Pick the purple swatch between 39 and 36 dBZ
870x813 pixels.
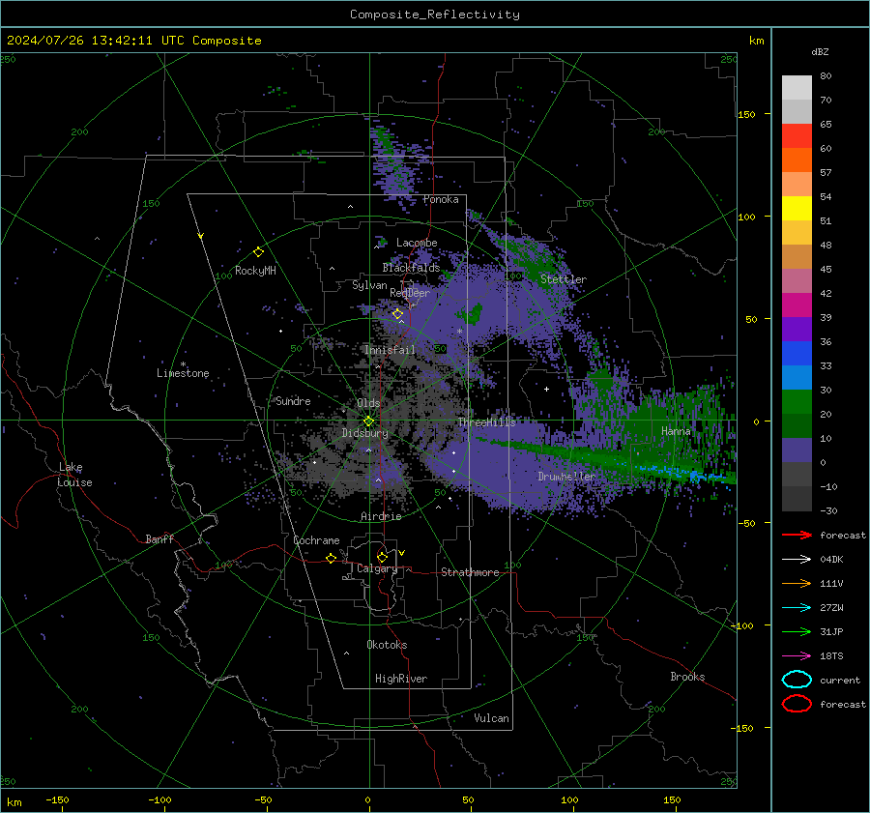tap(797, 329)
